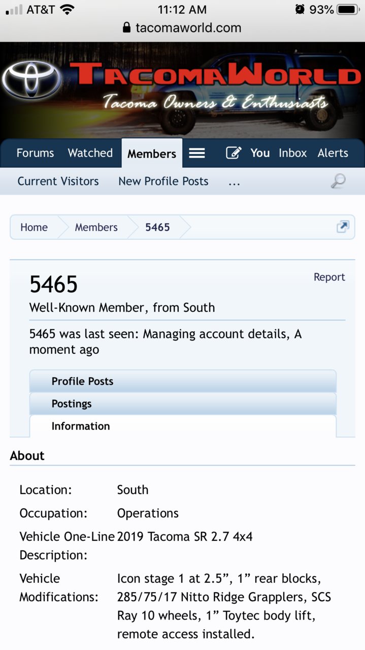Tap the 5465 username heading
365x650 pixels.
point(53,284)
